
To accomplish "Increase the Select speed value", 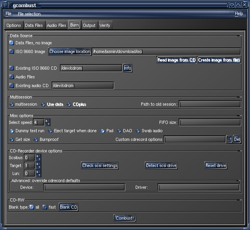I will pos(48,120).
